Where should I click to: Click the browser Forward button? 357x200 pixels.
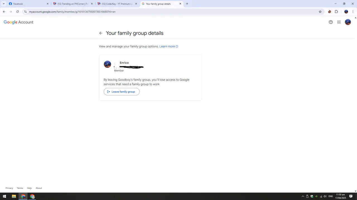point(11,12)
